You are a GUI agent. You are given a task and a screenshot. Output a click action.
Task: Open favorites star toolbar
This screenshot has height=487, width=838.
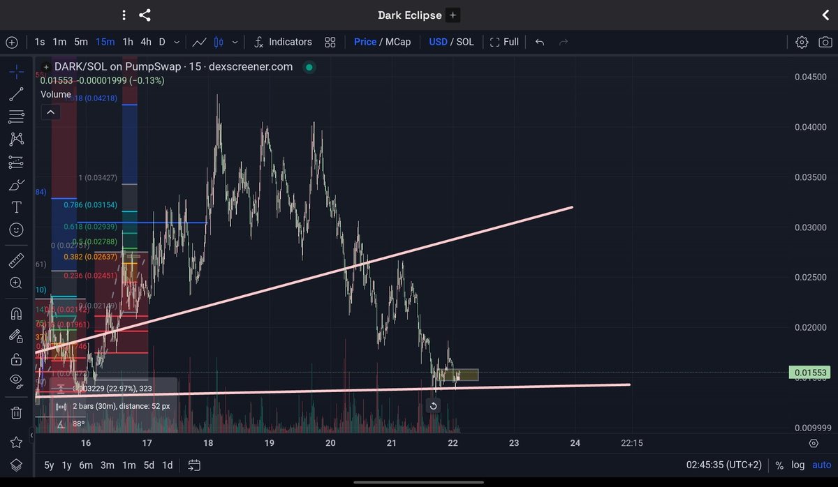(16, 442)
